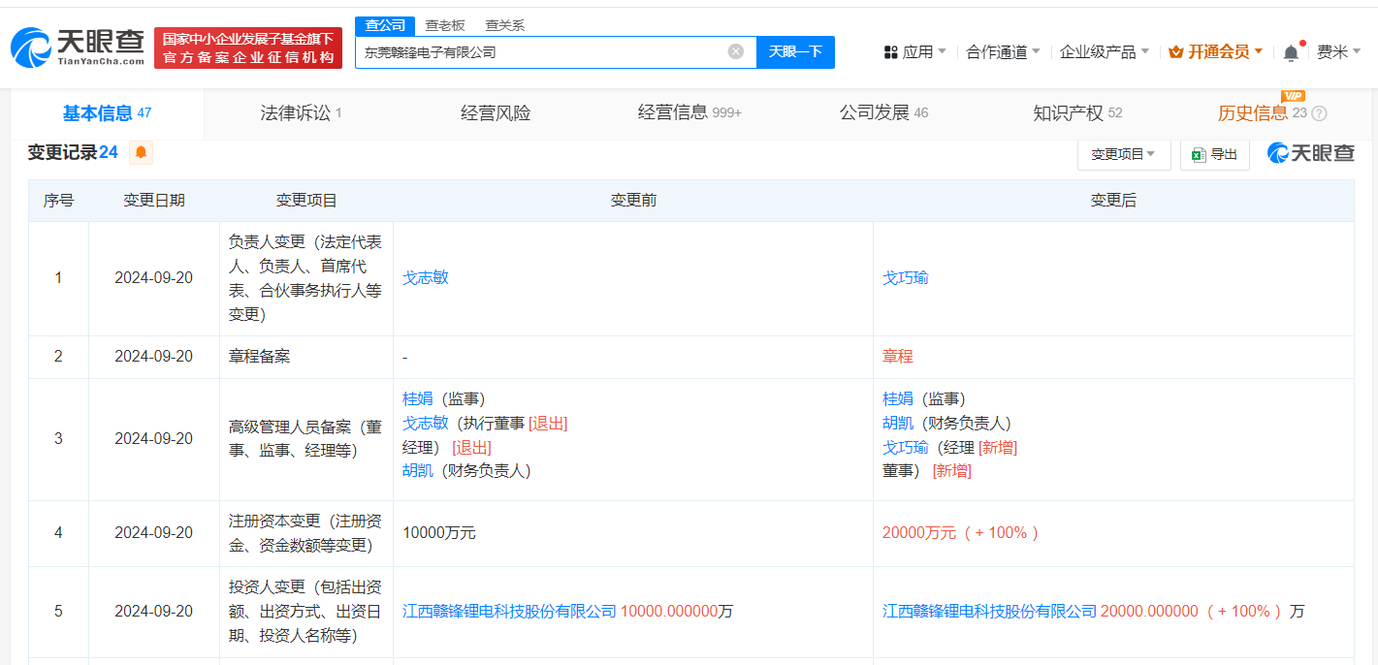Open the 费米 user account dropdown
The image size is (1378, 665).
[1339, 52]
